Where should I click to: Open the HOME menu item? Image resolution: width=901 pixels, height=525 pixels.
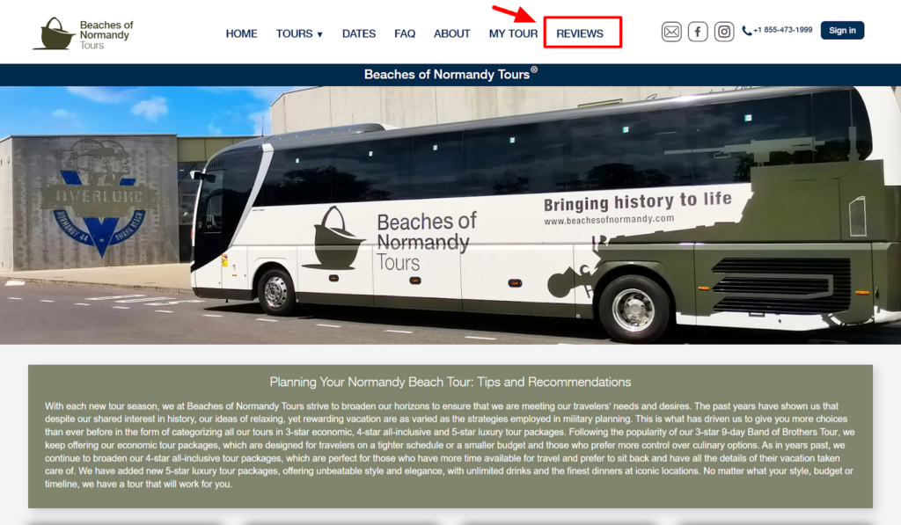point(241,34)
